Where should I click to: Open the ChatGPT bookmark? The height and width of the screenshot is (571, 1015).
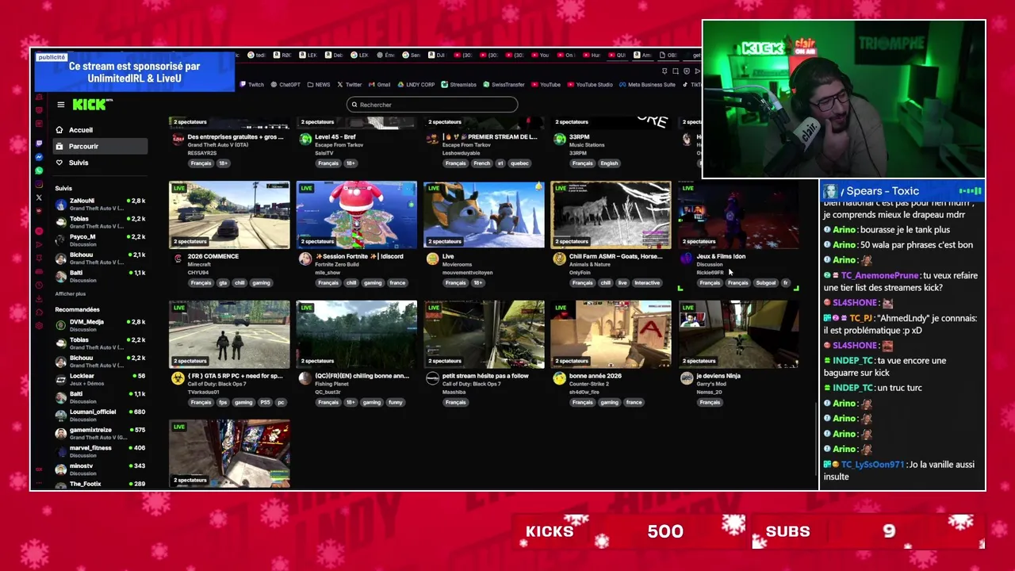(x=285, y=85)
